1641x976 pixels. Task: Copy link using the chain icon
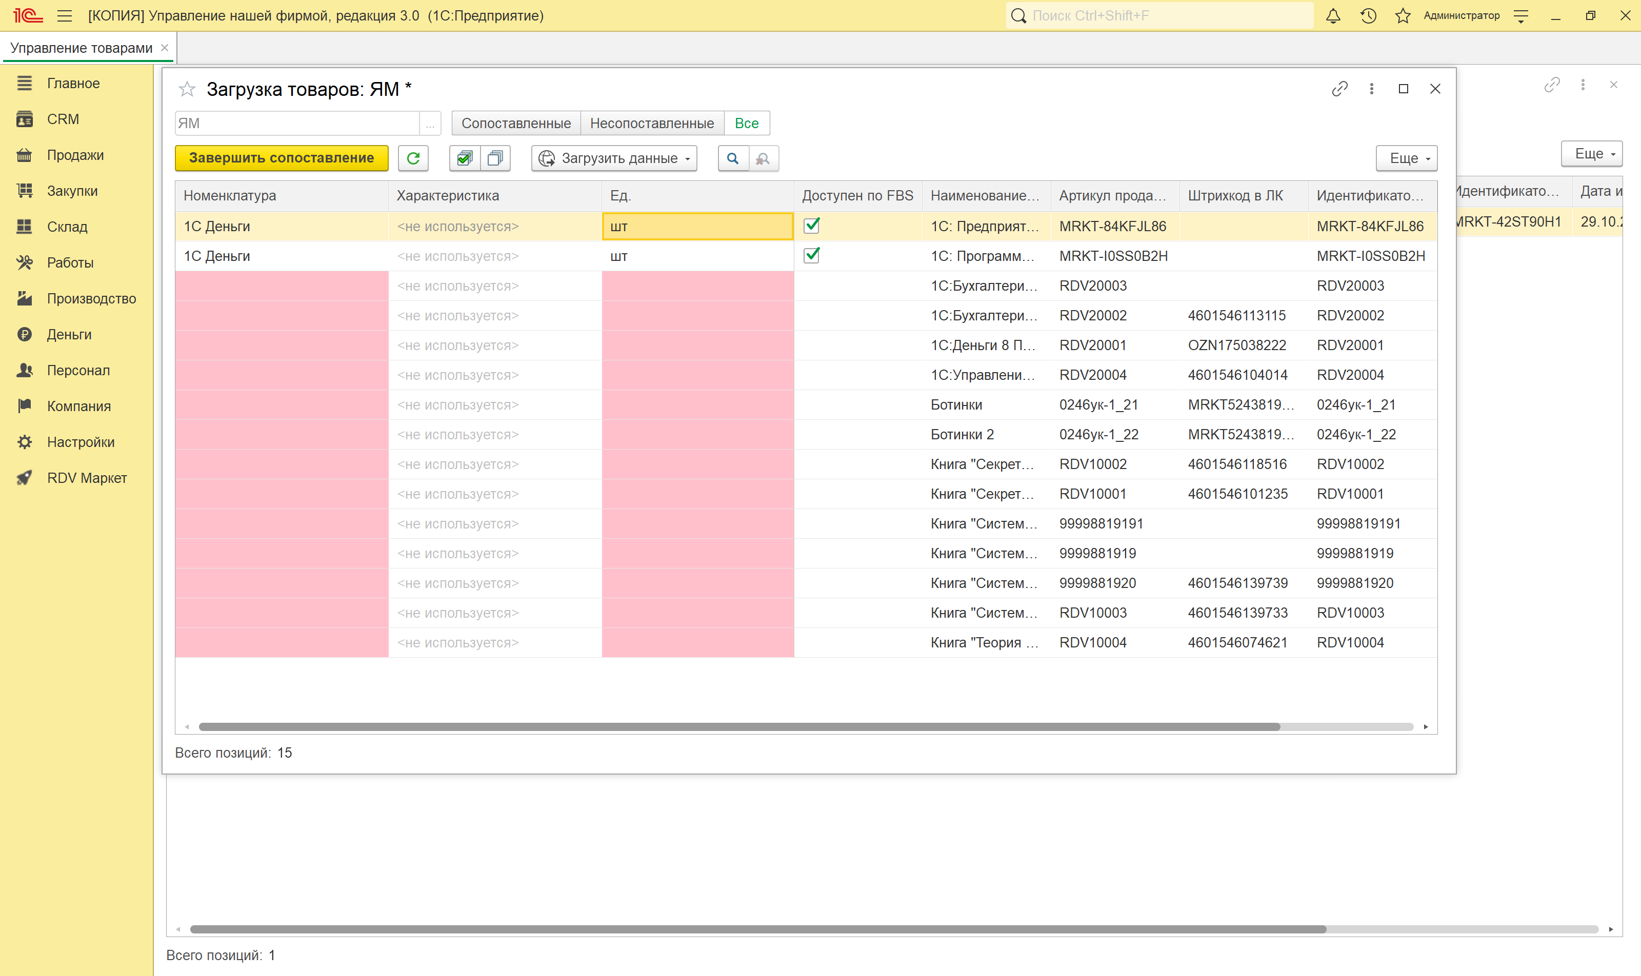pyautogui.click(x=1339, y=89)
